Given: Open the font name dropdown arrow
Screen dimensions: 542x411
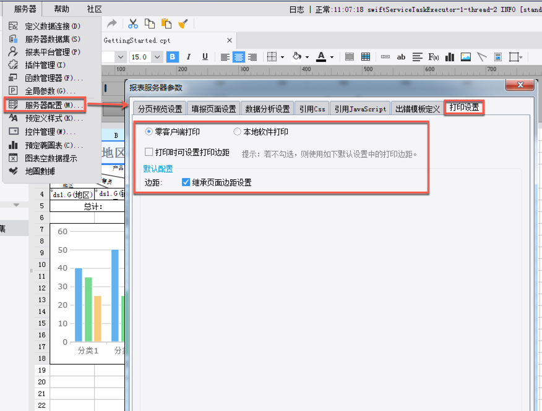Looking at the screenshot, I should (120, 57).
